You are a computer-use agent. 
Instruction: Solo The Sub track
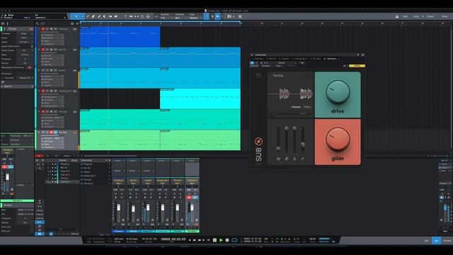point(47,111)
